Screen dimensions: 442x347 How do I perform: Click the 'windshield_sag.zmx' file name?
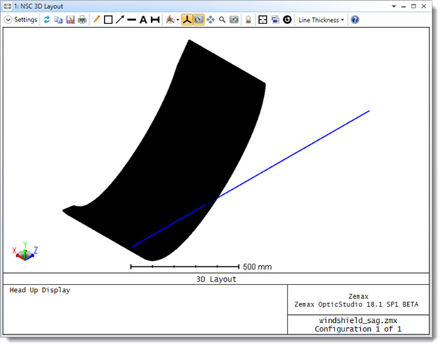(x=358, y=321)
